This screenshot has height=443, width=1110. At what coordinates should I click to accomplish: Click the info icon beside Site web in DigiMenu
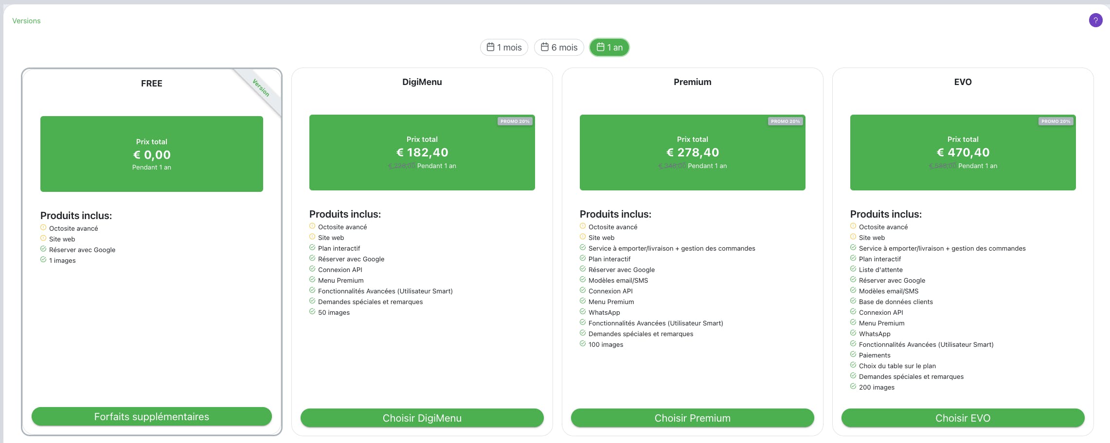(x=312, y=237)
